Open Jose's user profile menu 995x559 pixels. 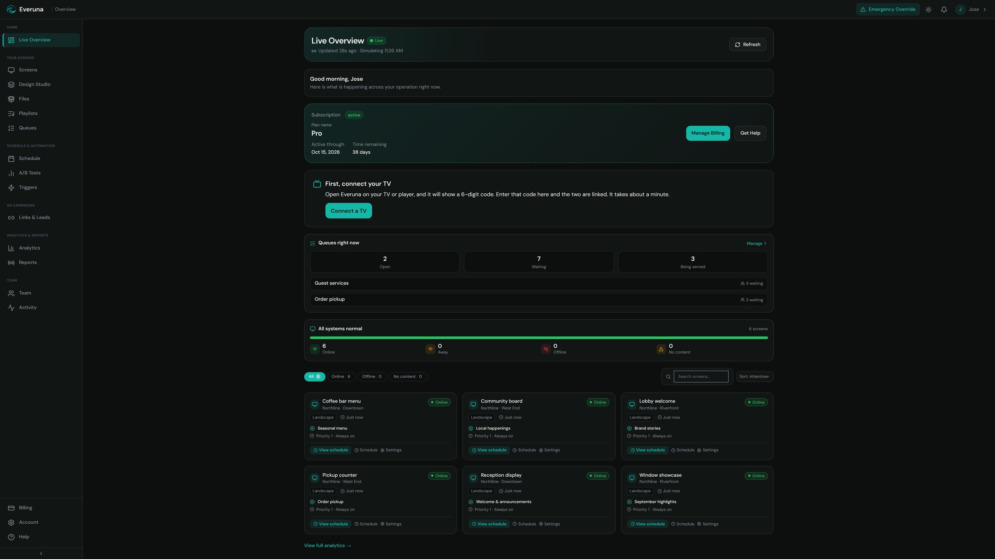pyautogui.click(x=971, y=9)
